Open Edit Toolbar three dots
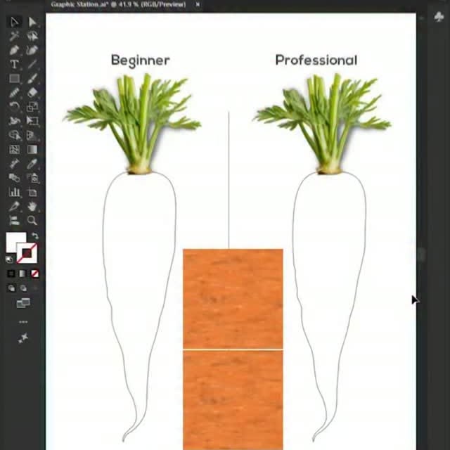Viewport: 450px width, 450px height. point(23,322)
